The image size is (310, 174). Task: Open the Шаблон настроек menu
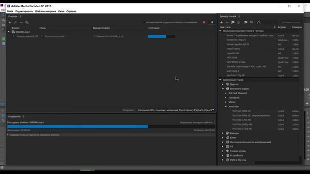(x=46, y=11)
